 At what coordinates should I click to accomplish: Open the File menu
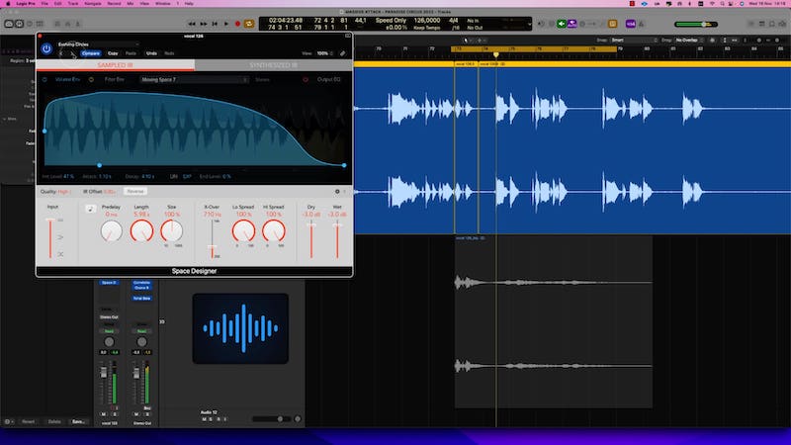44,4
